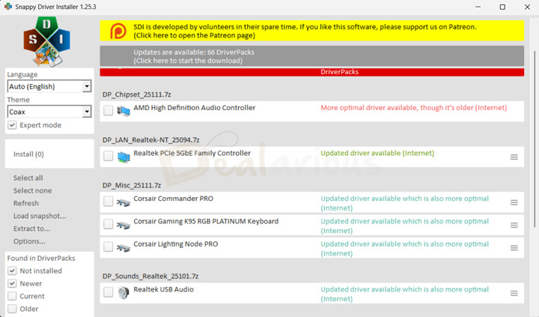Click the vertical scrollbar on the right

pyautogui.click(x=535, y=139)
